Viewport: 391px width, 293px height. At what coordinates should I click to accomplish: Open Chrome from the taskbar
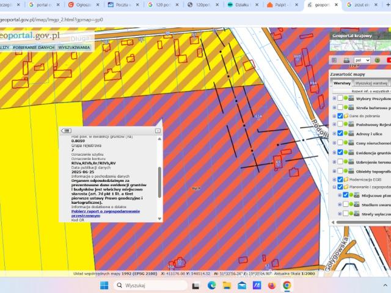pyautogui.click(x=287, y=285)
